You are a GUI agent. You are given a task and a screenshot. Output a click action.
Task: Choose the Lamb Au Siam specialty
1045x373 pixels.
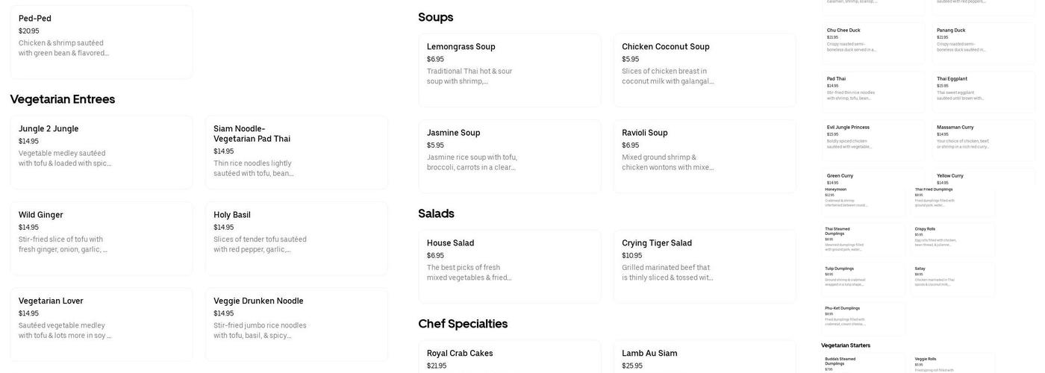[x=705, y=357]
